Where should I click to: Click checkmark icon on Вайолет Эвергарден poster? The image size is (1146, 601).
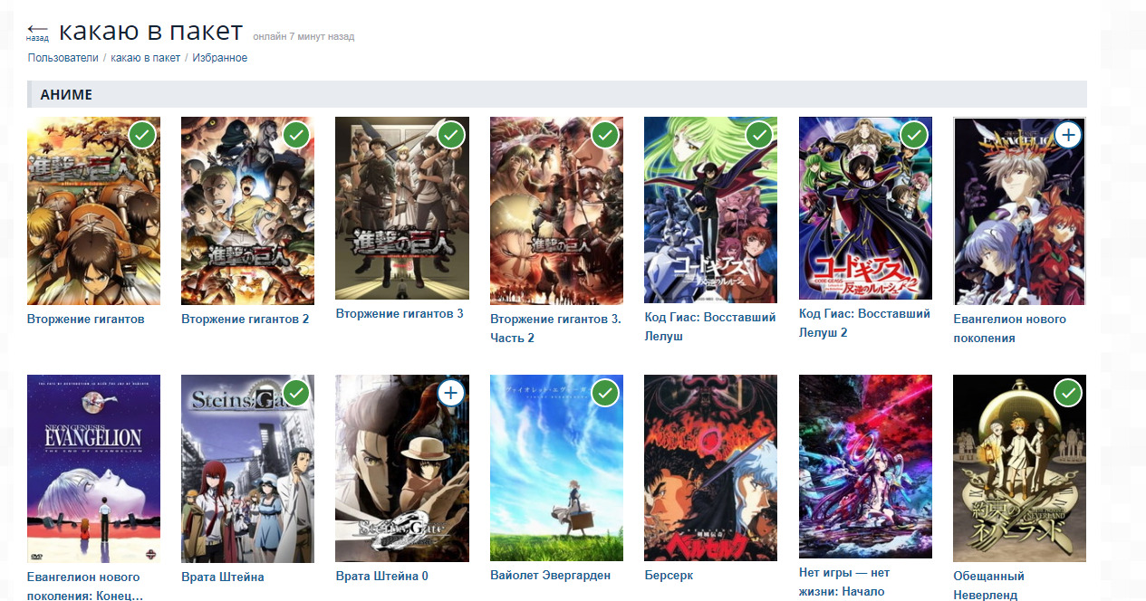(x=605, y=393)
